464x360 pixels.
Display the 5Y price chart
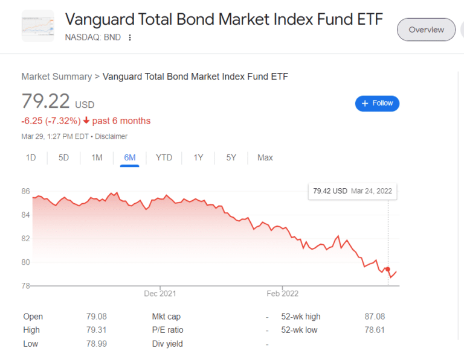coord(231,158)
